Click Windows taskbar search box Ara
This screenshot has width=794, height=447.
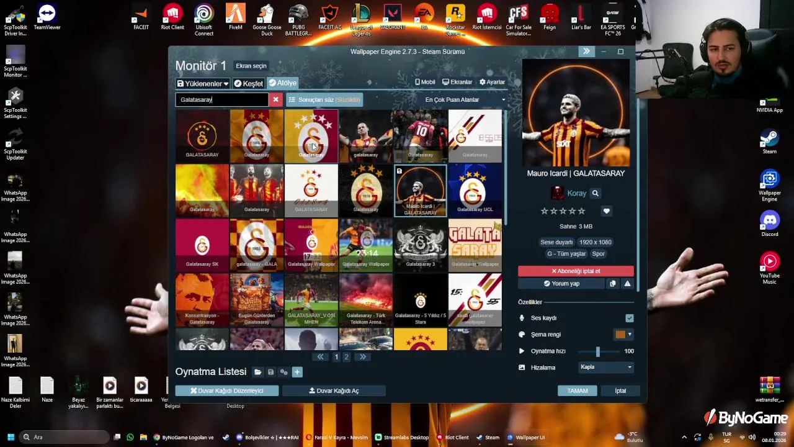pyautogui.click(x=65, y=437)
